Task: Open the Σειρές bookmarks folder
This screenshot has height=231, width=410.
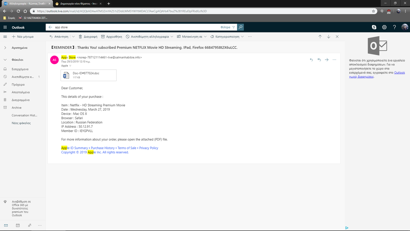Action: [9, 18]
